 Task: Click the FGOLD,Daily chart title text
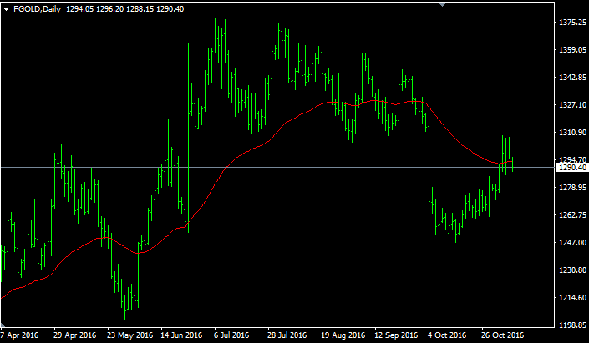[38, 9]
